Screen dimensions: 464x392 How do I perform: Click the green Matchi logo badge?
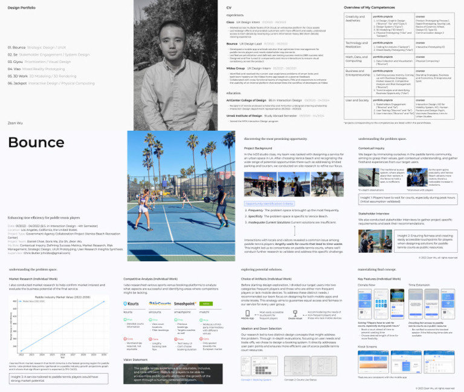206,304
